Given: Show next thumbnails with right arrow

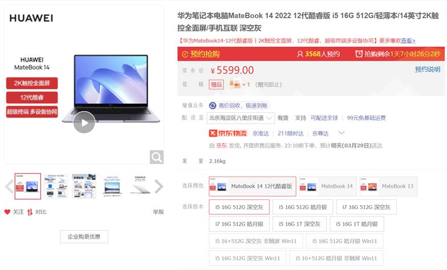Looking at the screenshot, I should coord(159,187).
